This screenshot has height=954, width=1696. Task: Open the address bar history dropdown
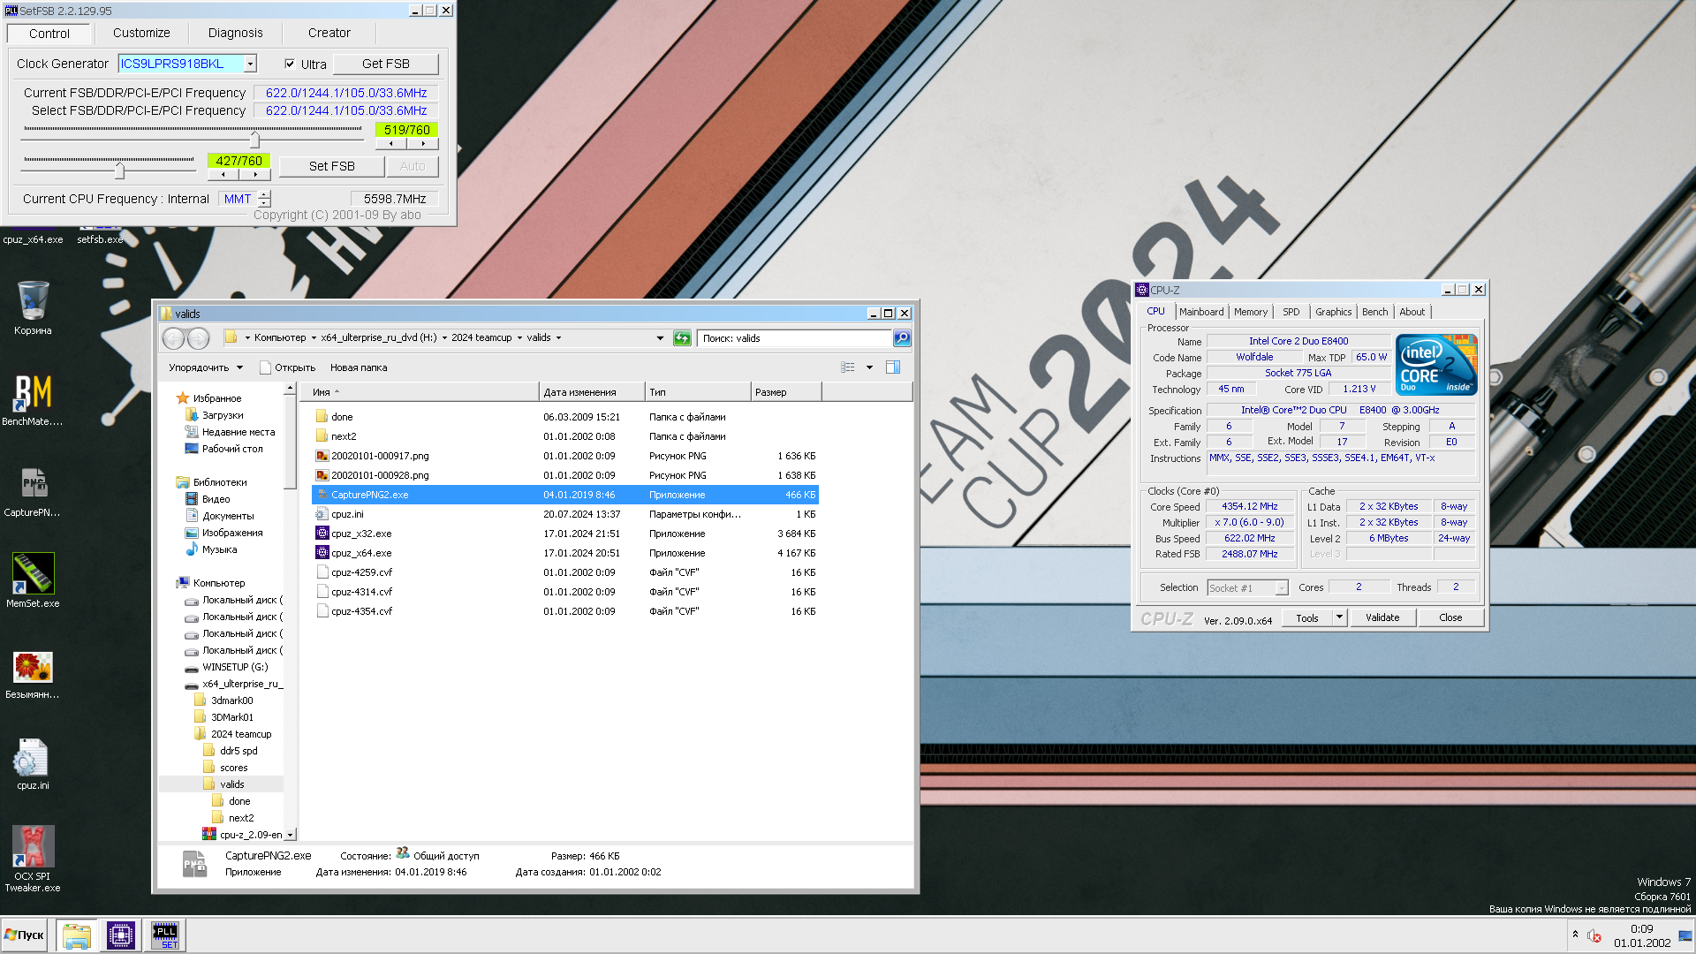[x=660, y=338]
